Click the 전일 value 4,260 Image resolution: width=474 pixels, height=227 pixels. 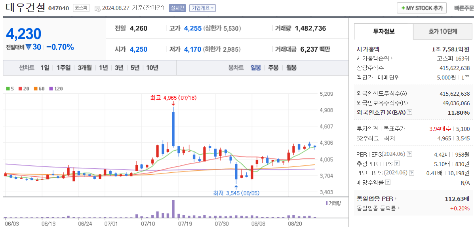click(x=139, y=29)
